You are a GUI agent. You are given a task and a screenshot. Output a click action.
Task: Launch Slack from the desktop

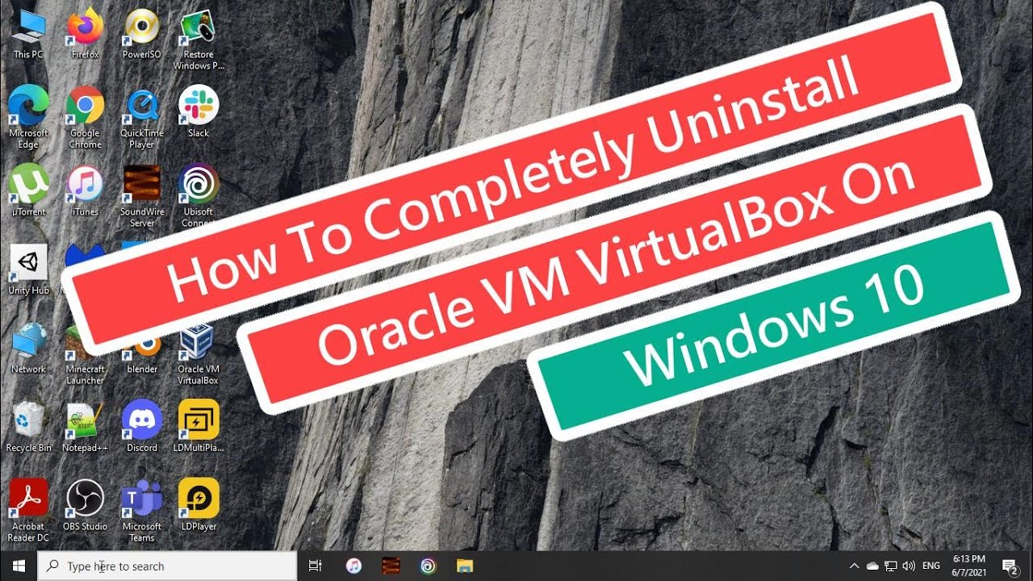pyautogui.click(x=198, y=111)
